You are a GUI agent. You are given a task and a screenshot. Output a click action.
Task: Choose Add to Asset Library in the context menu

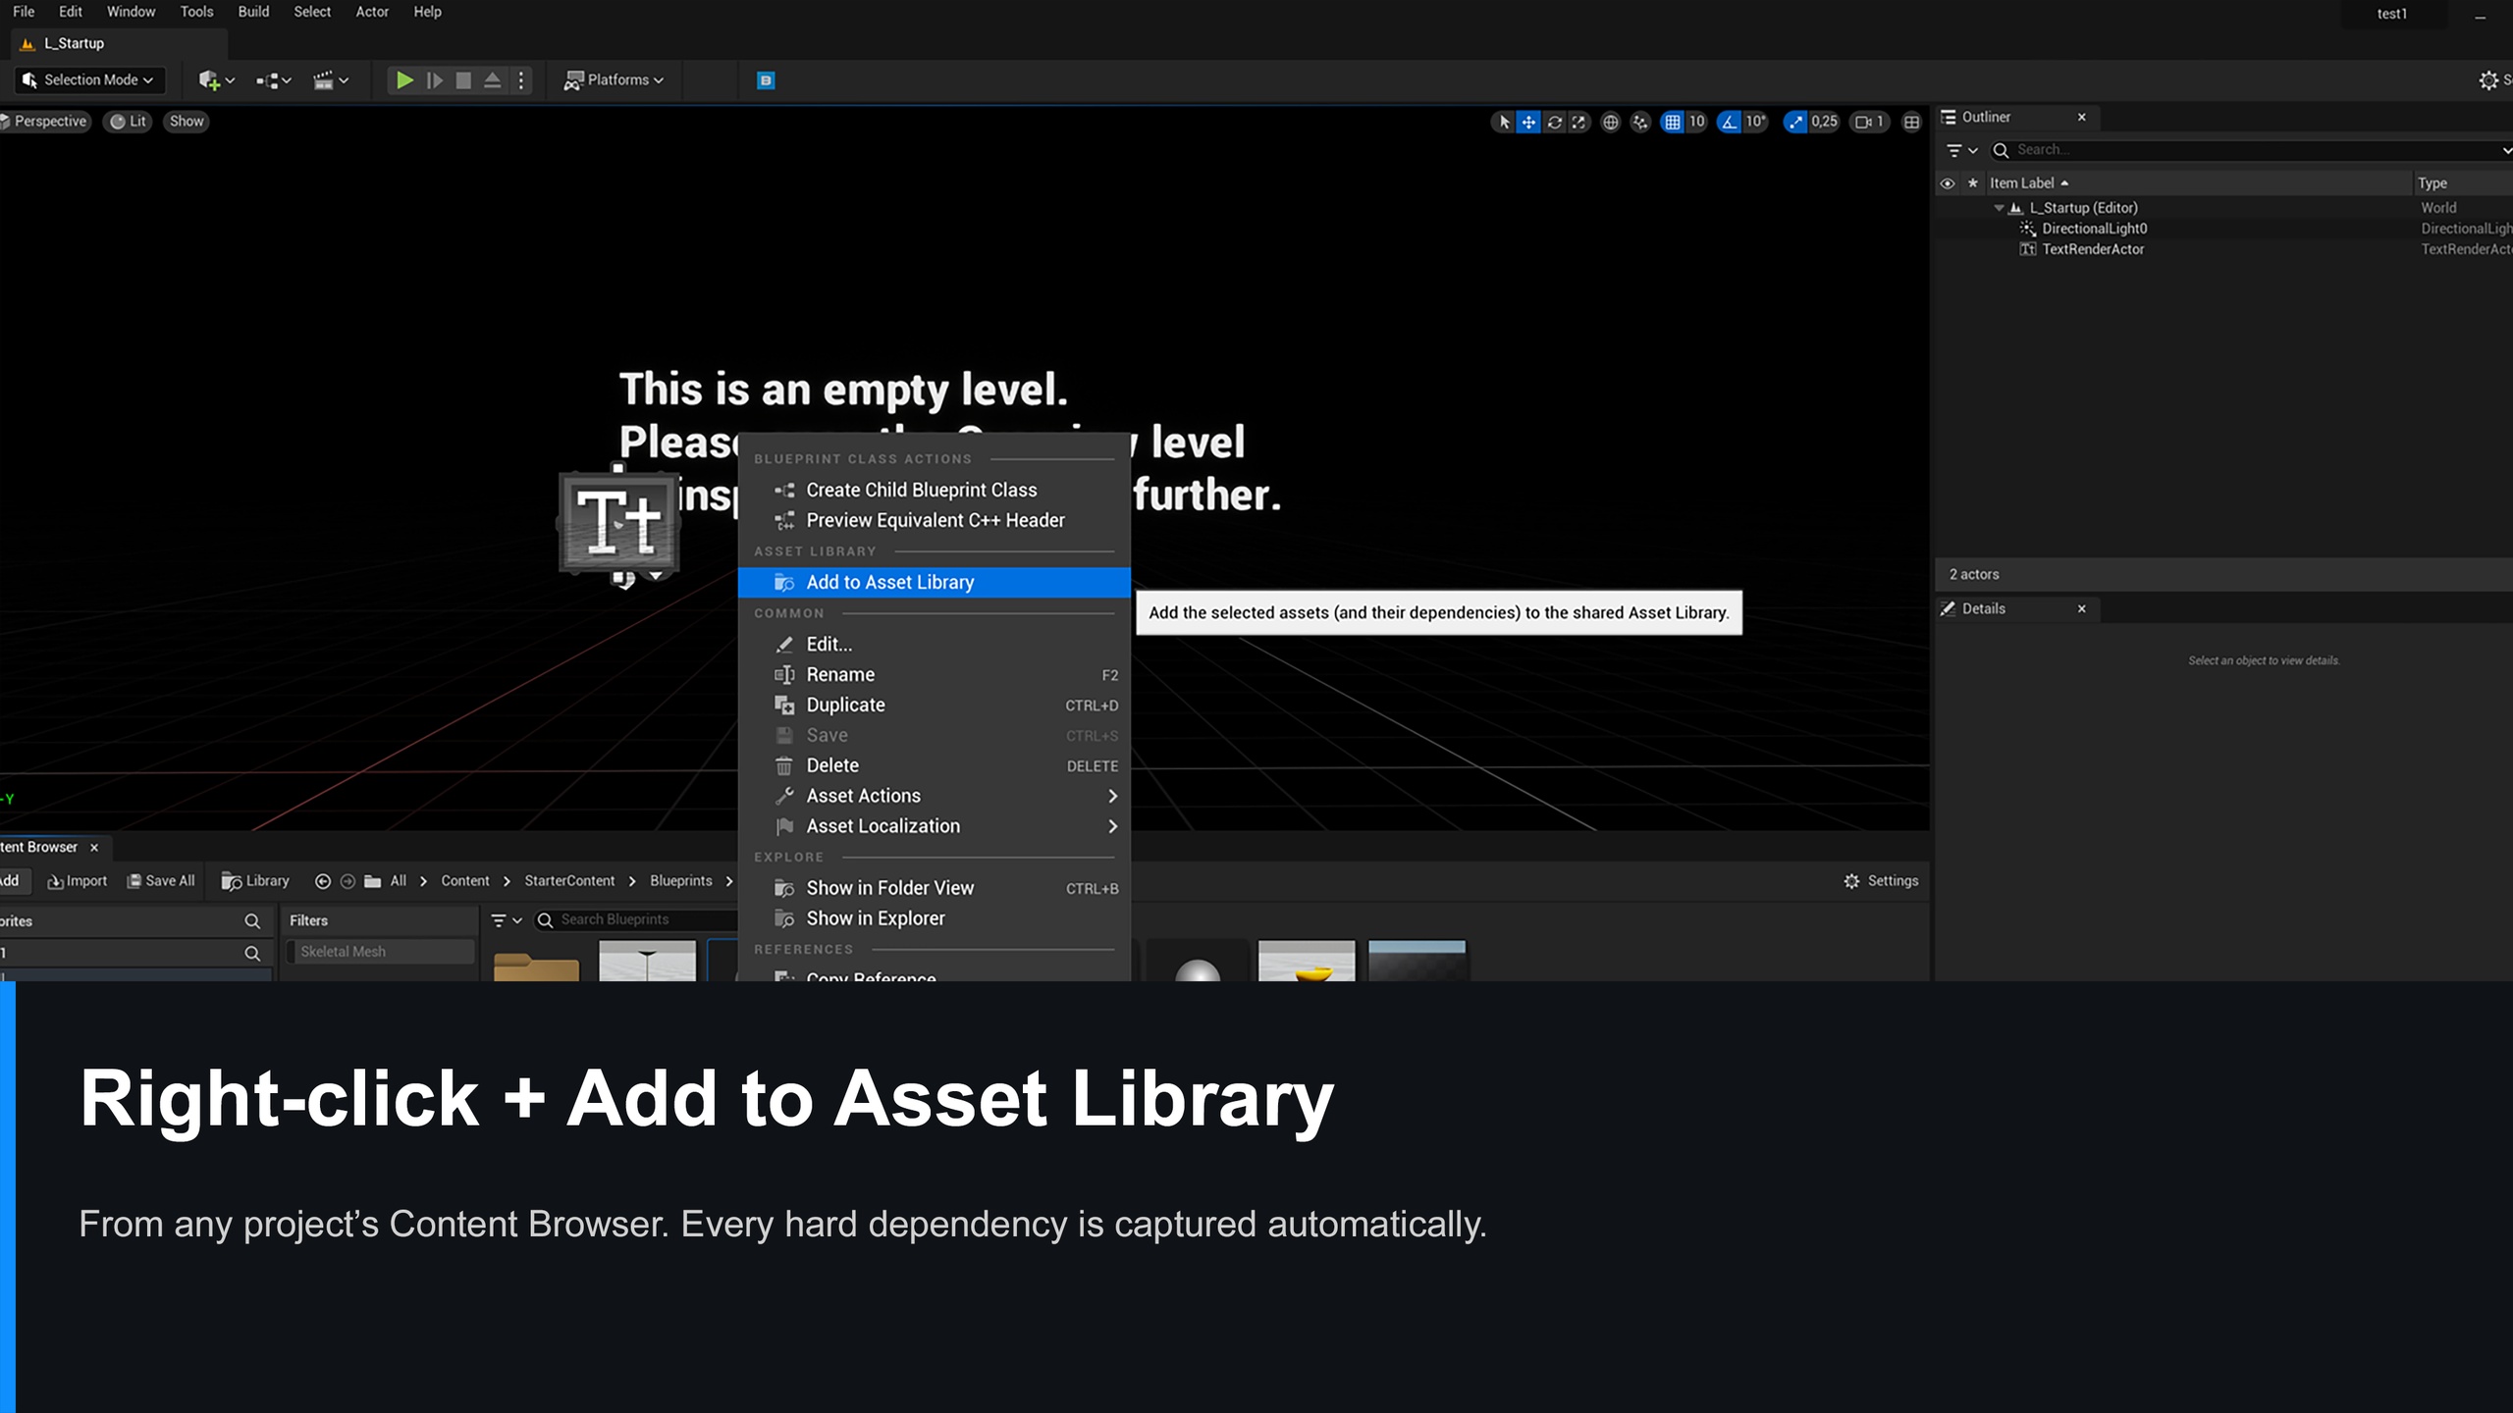934,583
